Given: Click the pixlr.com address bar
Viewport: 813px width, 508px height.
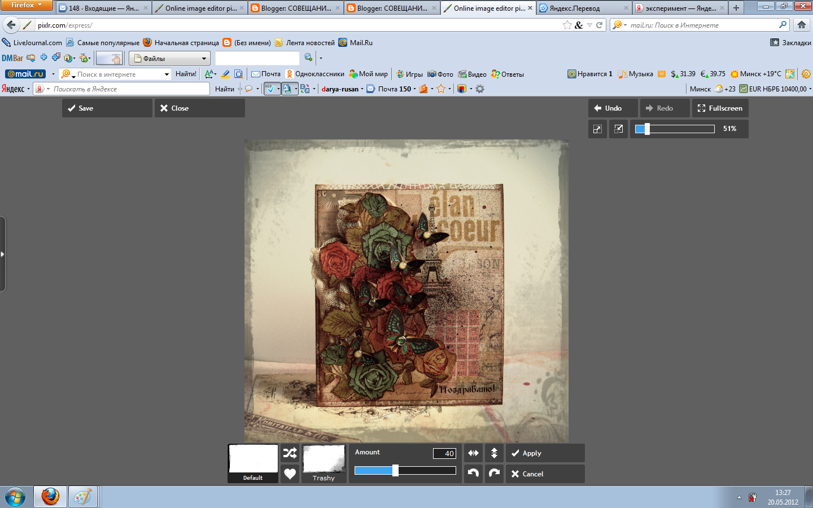Looking at the screenshot, I should pos(294,25).
